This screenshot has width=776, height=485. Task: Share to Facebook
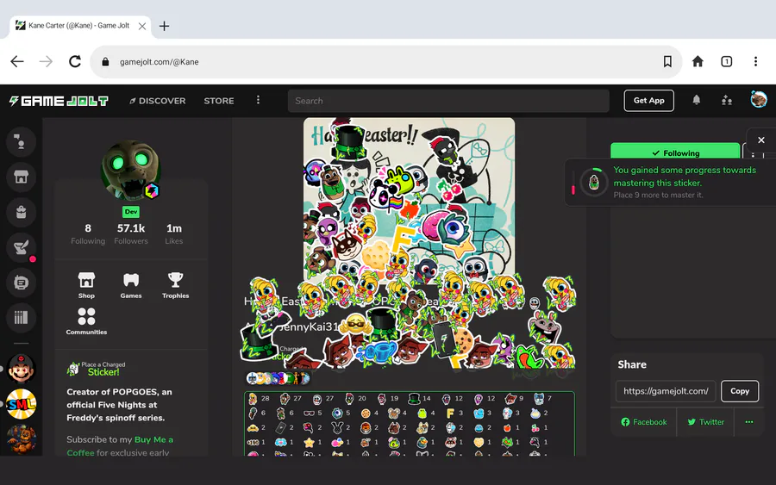(x=644, y=422)
